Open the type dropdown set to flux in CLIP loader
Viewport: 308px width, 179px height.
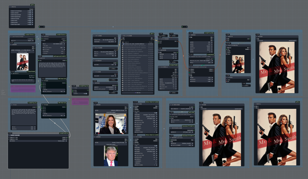pyautogui.click(x=105, y=56)
